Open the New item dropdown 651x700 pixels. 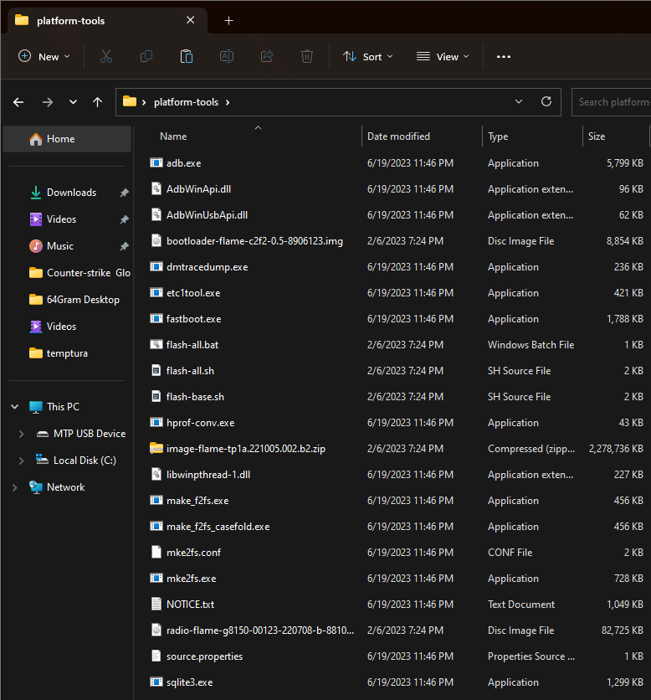pos(44,56)
